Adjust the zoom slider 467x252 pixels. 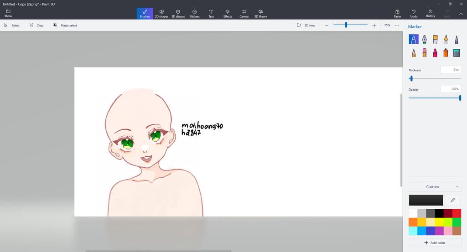(x=346, y=25)
